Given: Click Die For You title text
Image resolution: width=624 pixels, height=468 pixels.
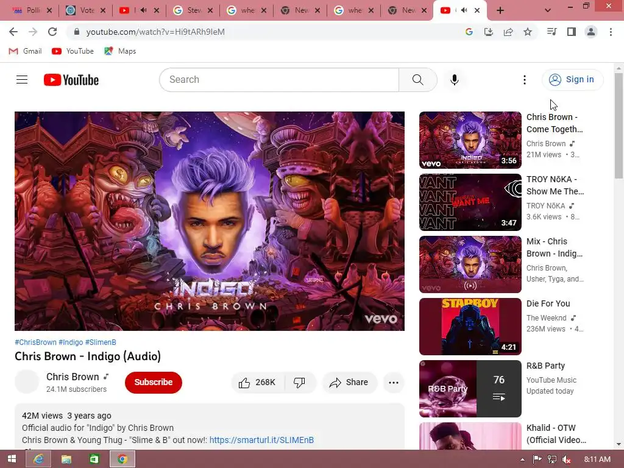Looking at the screenshot, I should point(548,303).
